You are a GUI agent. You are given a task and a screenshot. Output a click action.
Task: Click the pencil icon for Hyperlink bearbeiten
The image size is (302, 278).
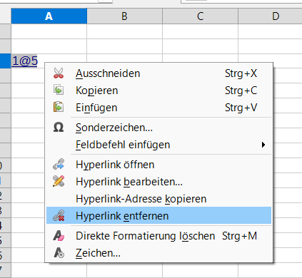[x=59, y=181]
